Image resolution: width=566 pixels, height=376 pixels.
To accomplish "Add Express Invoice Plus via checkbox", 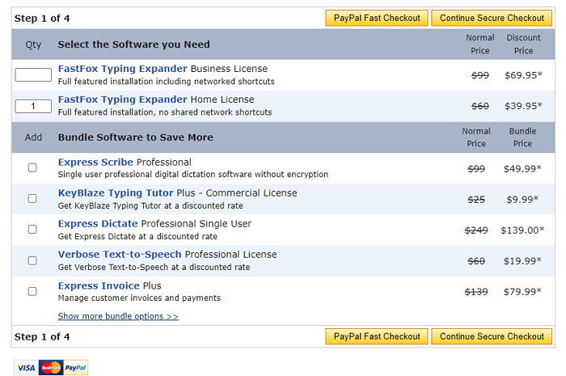I will tap(32, 291).
